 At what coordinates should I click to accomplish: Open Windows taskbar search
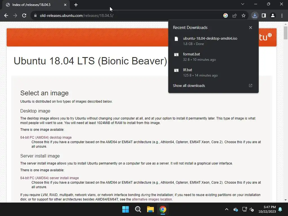coord(138,209)
